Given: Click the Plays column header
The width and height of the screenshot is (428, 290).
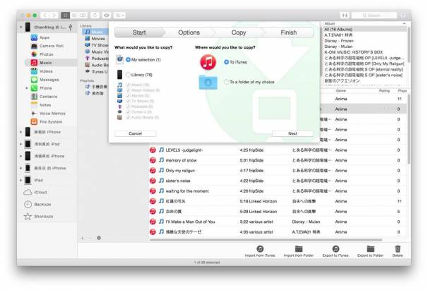Looking at the screenshot, I should click(x=403, y=90).
